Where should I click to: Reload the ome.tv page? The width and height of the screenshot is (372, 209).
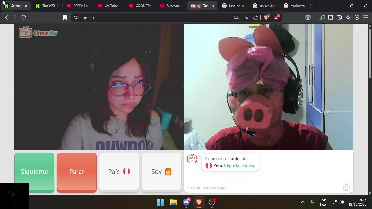pos(24,17)
